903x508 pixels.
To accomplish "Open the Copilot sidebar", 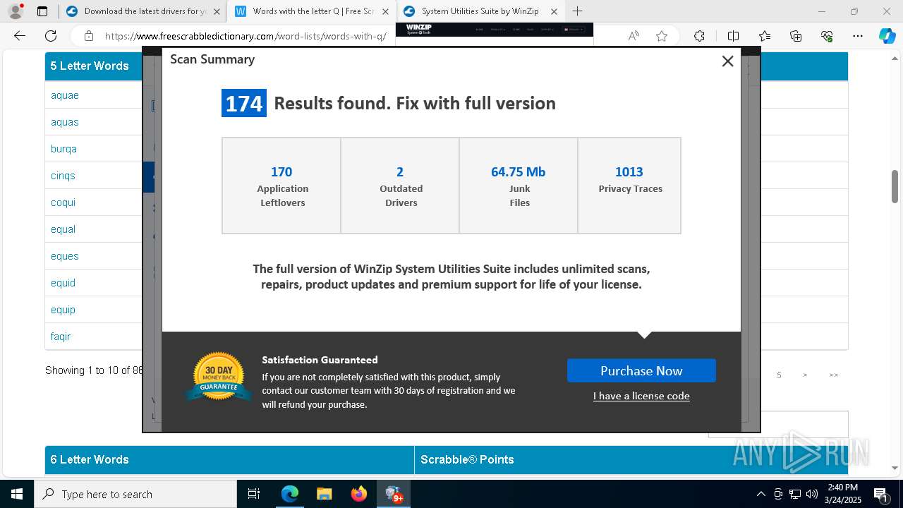I will [x=887, y=36].
